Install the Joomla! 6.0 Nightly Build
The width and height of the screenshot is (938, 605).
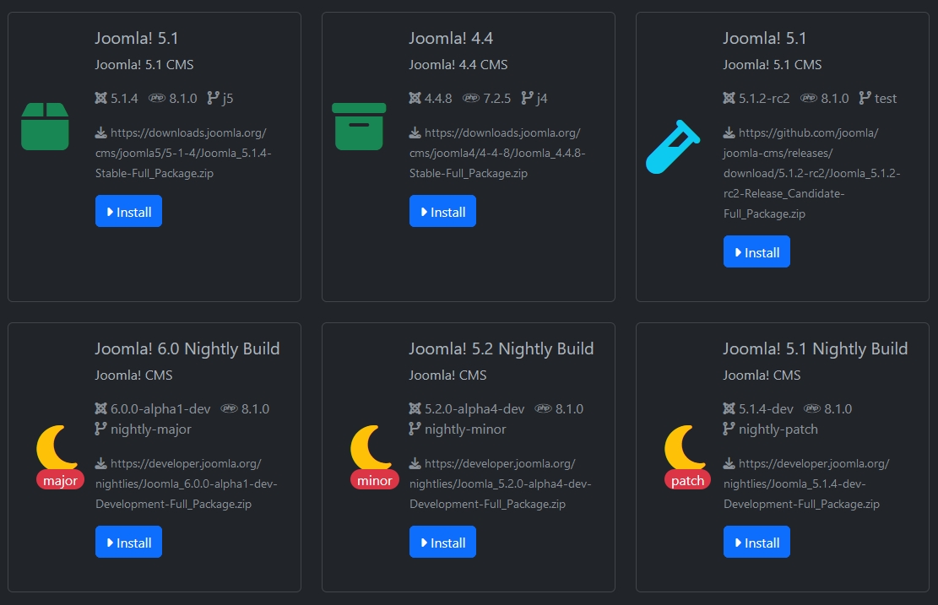click(128, 543)
